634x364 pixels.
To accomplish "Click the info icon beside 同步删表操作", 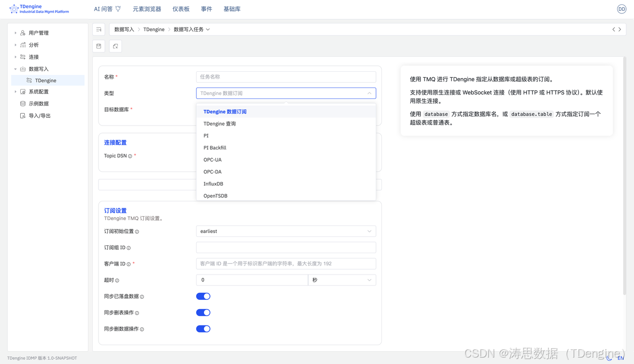I will point(137,313).
